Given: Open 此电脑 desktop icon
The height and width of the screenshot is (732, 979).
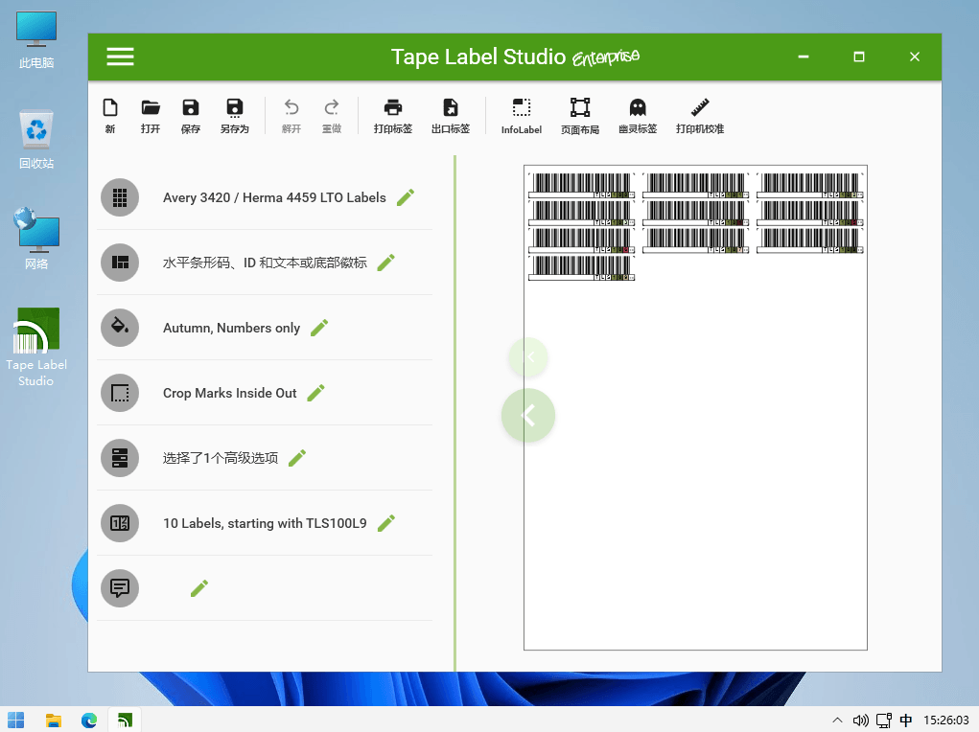Looking at the screenshot, I should click(x=36, y=40).
